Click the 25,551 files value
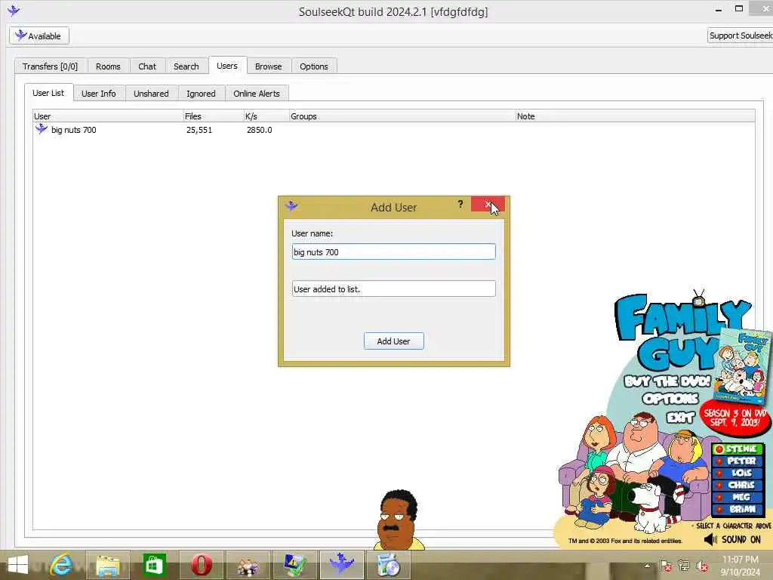This screenshot has width=773, height=580. coord(199,130)
